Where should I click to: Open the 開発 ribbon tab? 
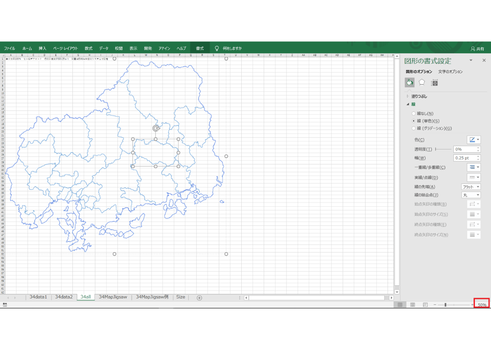[x=148, y=48]
